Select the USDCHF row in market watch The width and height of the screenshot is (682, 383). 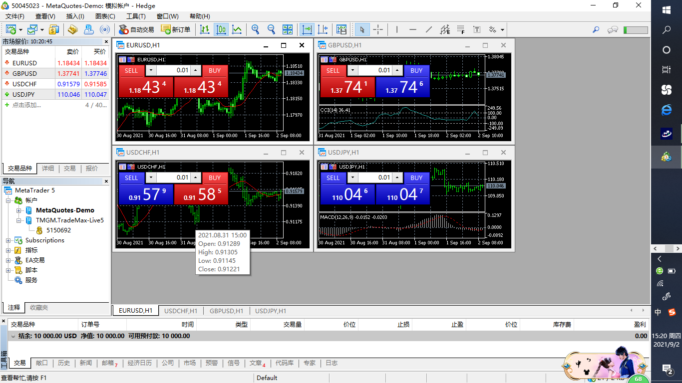click(55, 84)
